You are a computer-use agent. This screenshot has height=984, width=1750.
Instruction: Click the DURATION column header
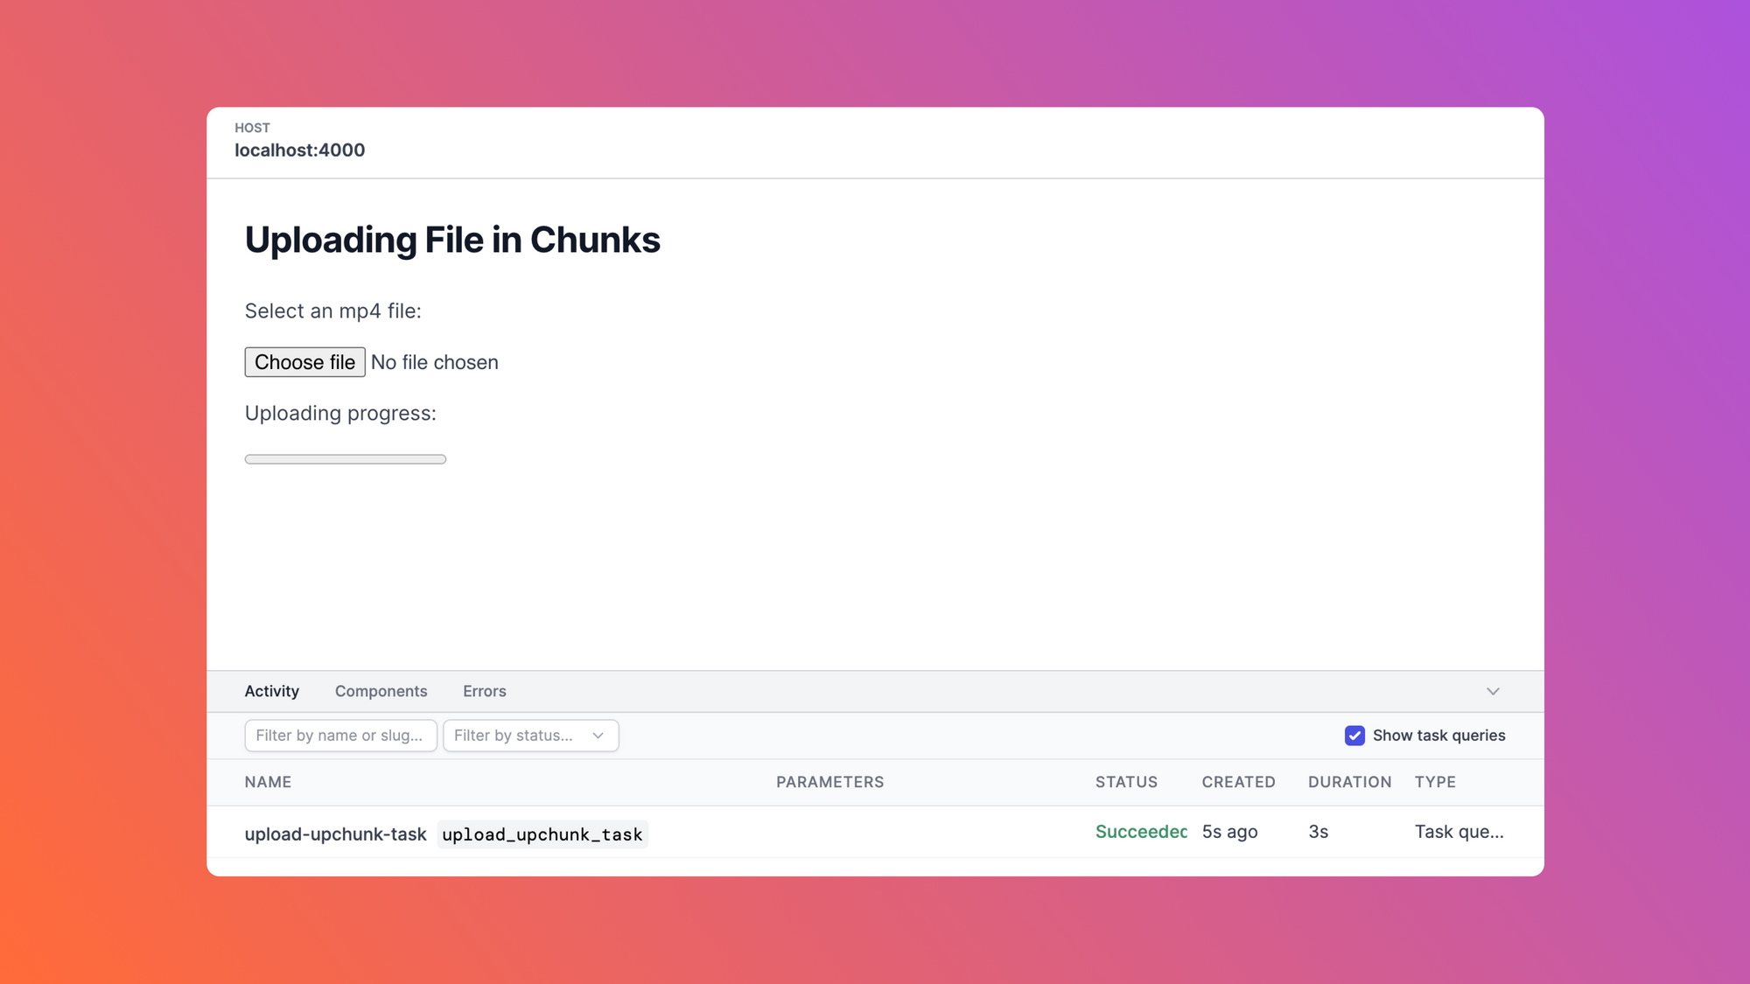1349,782
